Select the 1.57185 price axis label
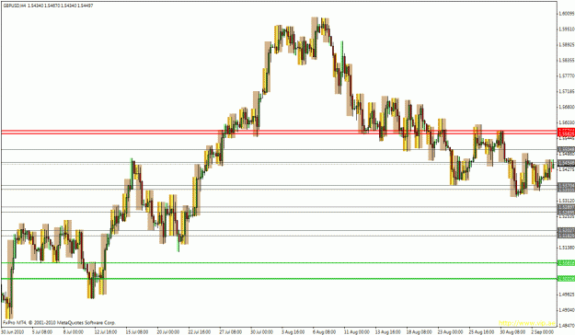This screenshot has height=335, width=575. [566, 91]
